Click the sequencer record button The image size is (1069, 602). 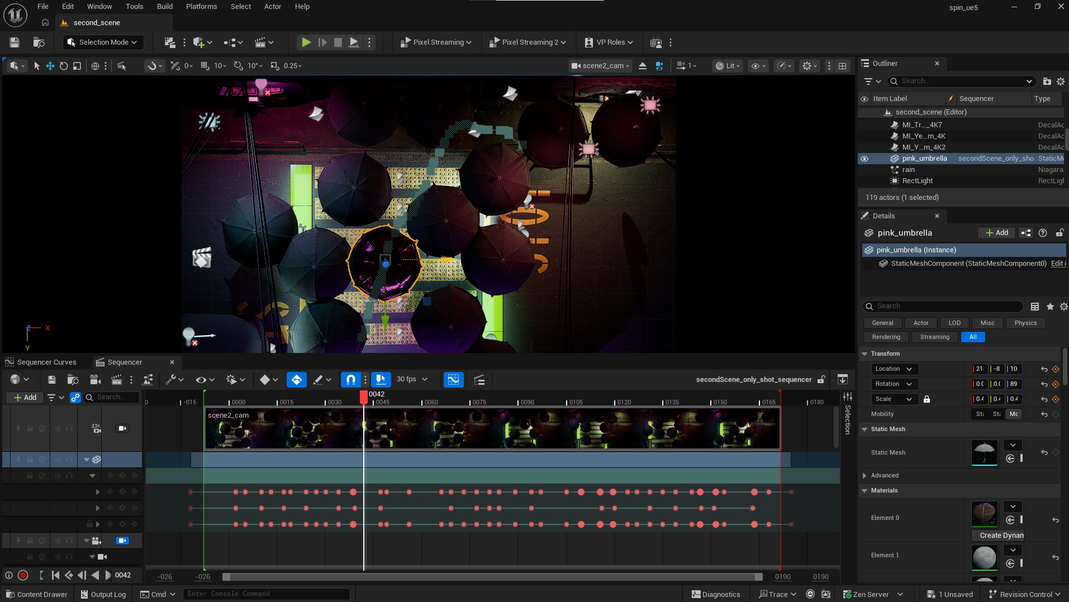pos(23,575)
